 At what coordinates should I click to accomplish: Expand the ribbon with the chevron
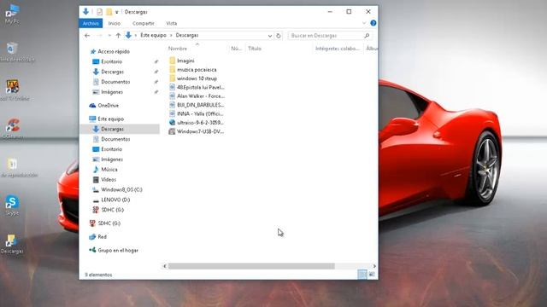click(x=364, y=23)
